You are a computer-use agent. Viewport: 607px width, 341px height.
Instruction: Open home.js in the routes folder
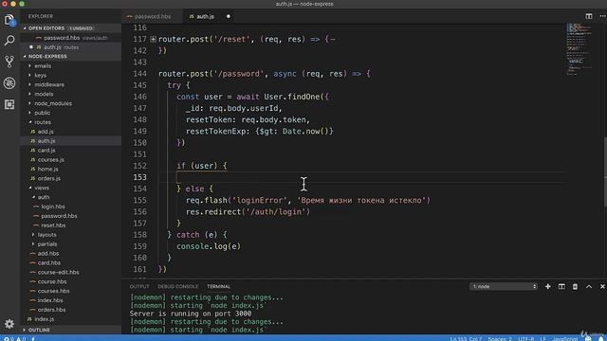tap(48, 169)
